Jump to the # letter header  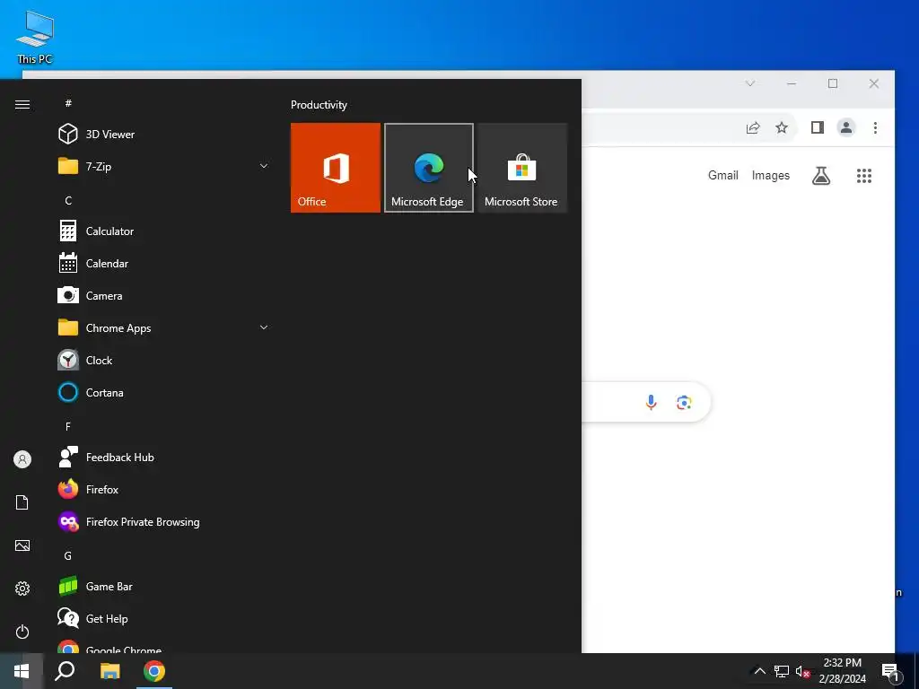pyautogui.click(x=68, y=103)
